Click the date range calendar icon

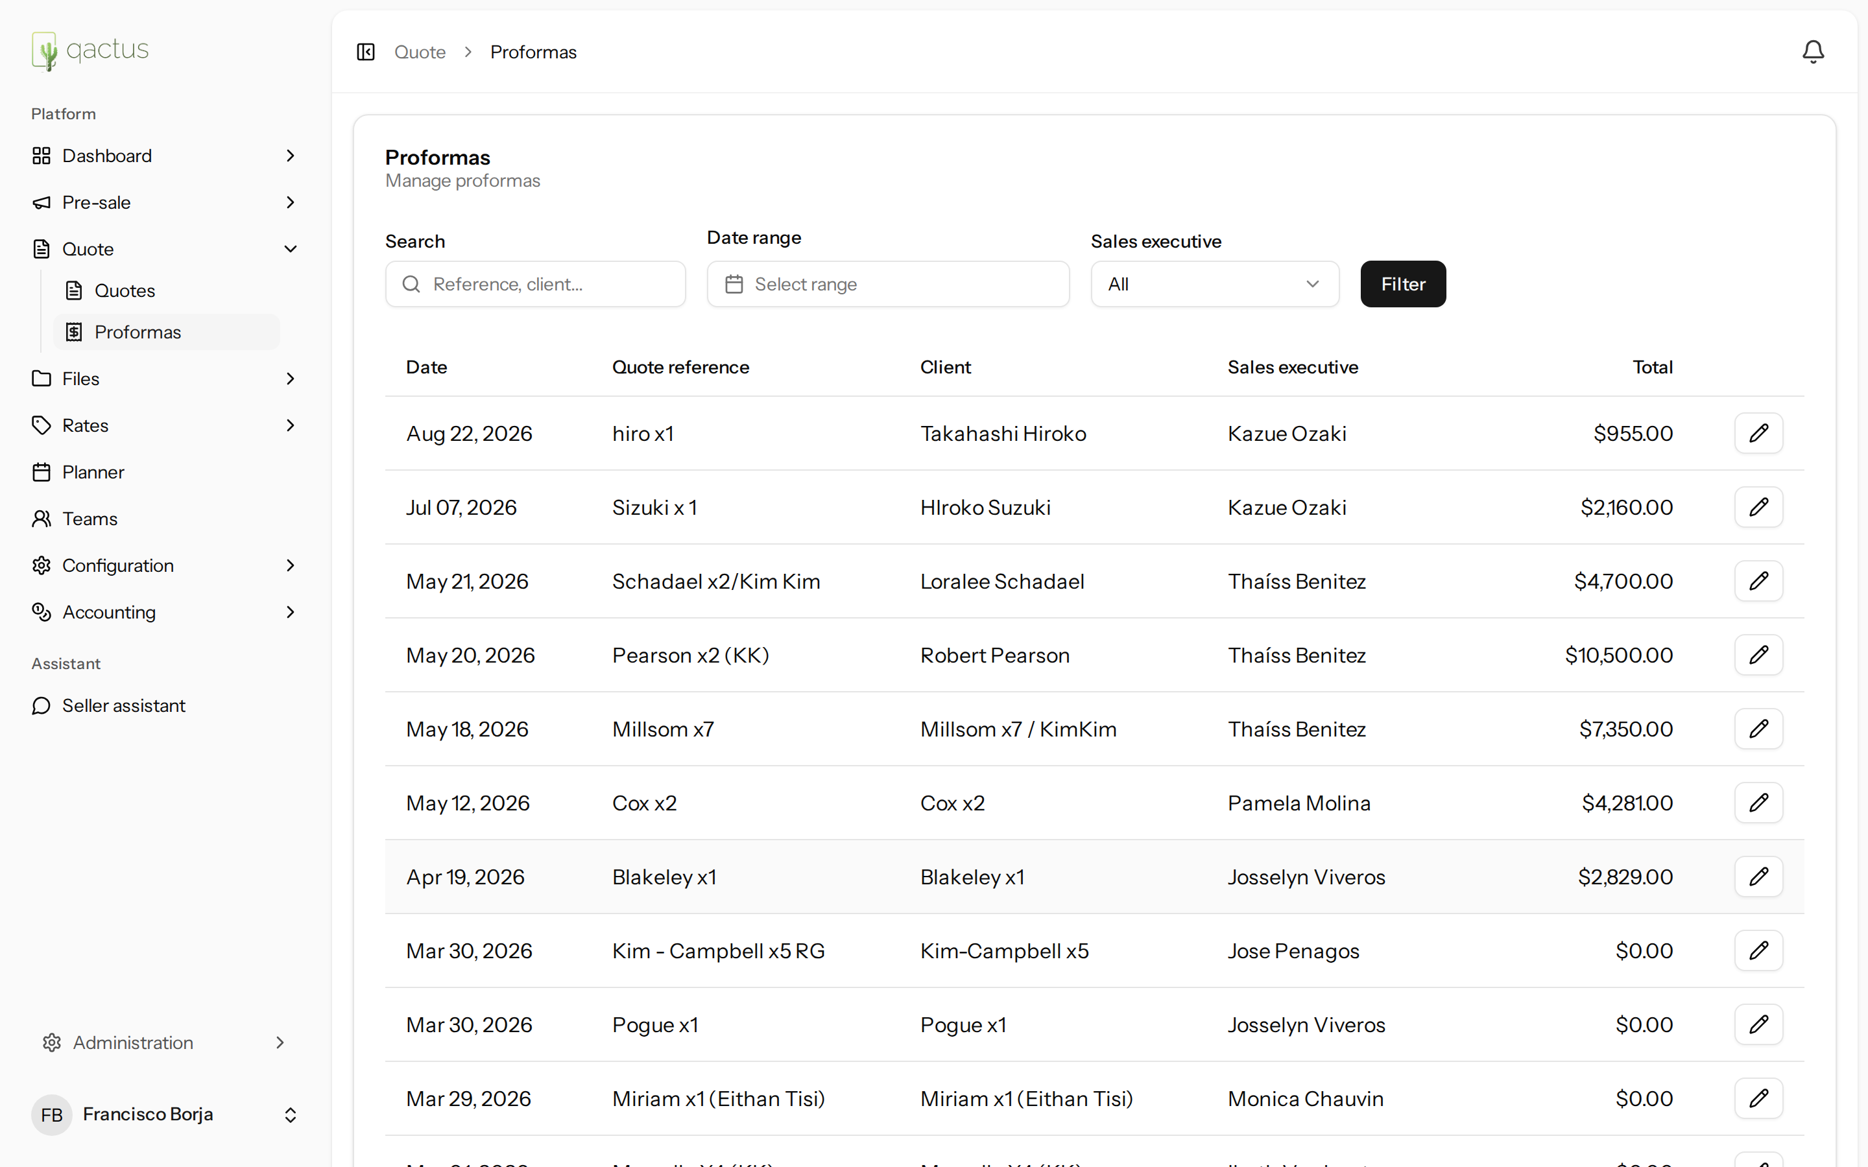734,284
